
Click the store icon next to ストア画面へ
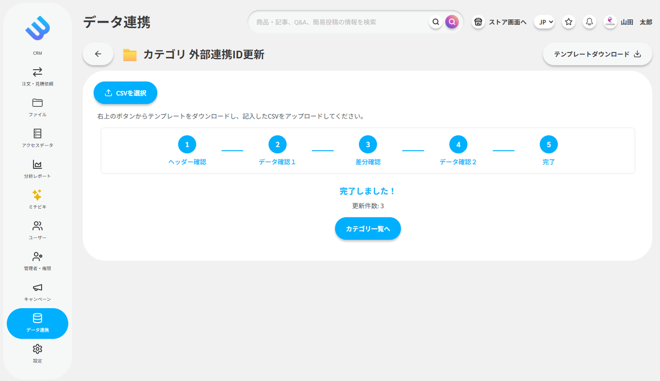pyautogui.click(x=478, y=22)
